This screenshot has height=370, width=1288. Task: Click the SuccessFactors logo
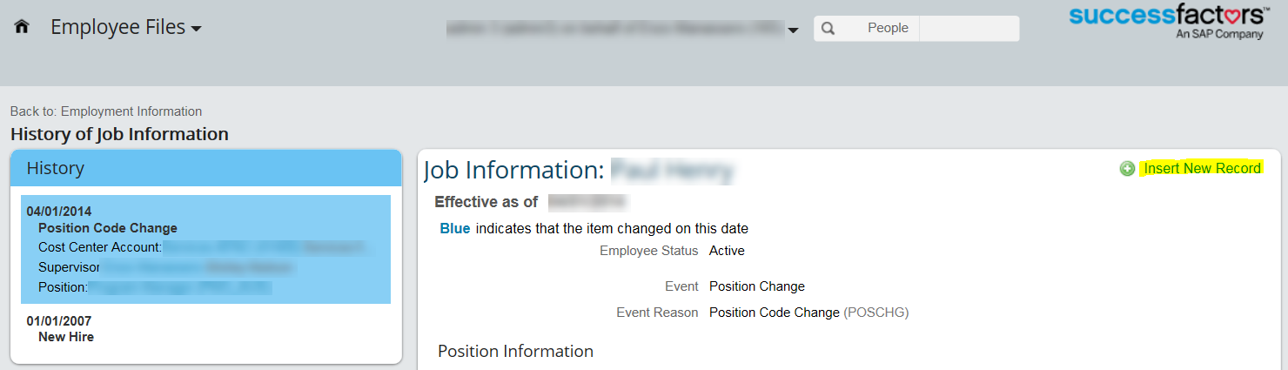1167,22
